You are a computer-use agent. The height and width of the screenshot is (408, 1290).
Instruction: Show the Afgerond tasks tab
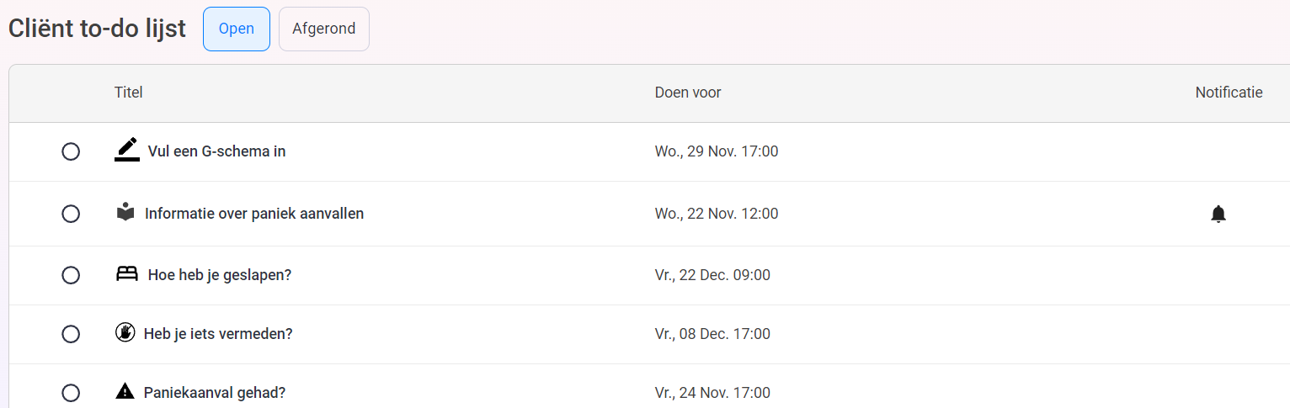(x=324, y=29)
